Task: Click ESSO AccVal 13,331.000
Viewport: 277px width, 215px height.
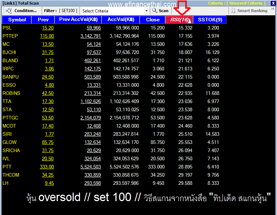Action: (127, 85)
